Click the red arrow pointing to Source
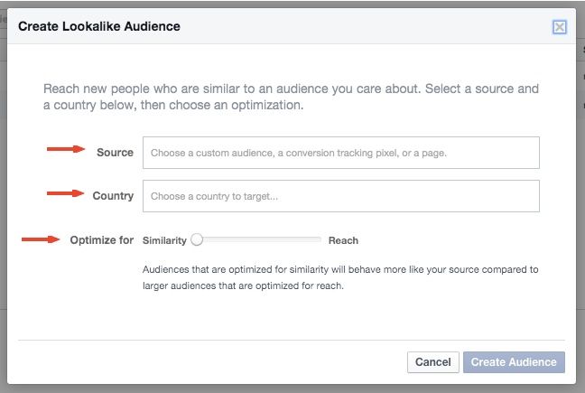Image resolution: width=585 pixels, height=393 pixels. tap(66, 150)
